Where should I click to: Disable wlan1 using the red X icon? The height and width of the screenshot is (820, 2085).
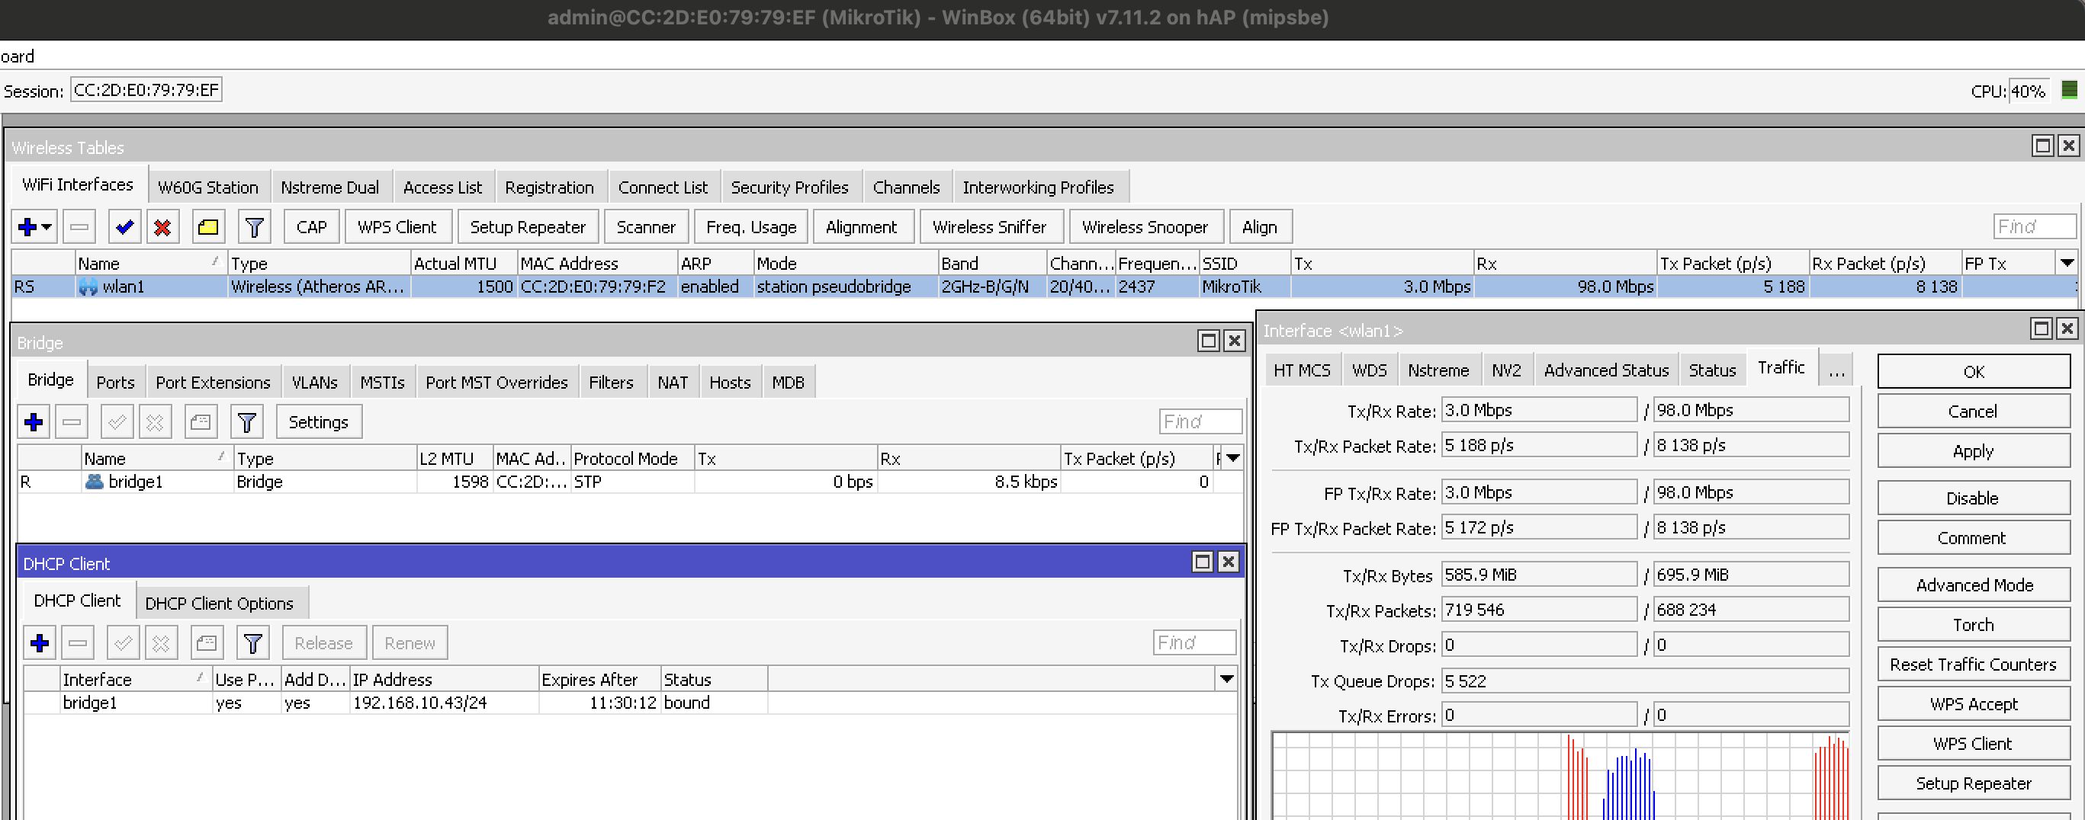pos(162,227)
